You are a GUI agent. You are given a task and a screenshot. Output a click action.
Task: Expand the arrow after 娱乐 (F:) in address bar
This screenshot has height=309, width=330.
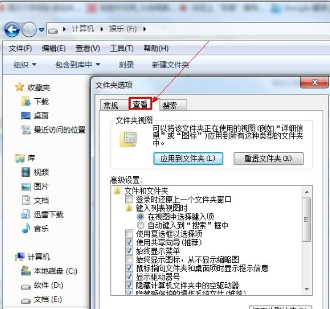pyautogui.click(x=144, y=29)
